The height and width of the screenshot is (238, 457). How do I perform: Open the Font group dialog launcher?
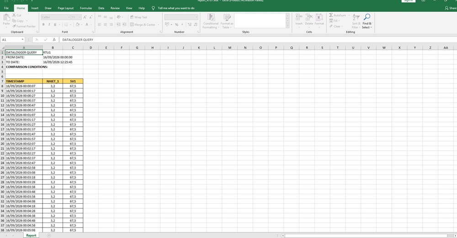point(93,32)
